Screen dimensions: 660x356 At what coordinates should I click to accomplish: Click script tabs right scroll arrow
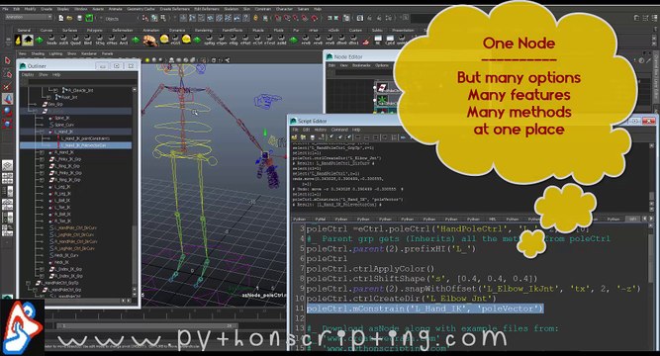[x=651, y=219]
